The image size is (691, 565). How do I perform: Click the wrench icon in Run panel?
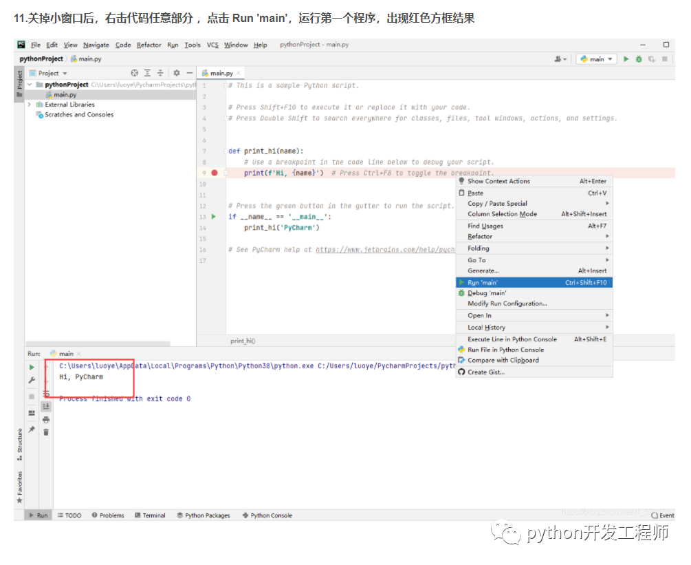[x=32, y=381]
